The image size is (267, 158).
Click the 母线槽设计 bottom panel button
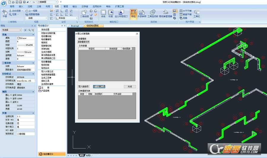tap(52, 154)
